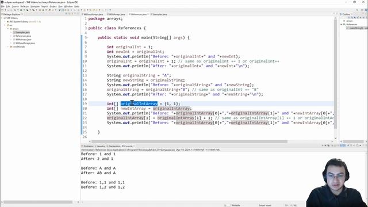Expand the JRE System Library node
Screen dimensions: 368x207
click(5, 22)
